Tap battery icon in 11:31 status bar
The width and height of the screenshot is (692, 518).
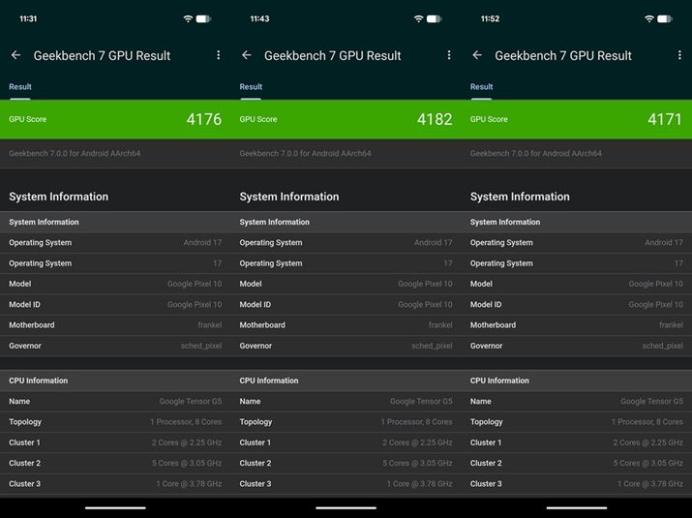pyautogui.click(x=203, y=18)
